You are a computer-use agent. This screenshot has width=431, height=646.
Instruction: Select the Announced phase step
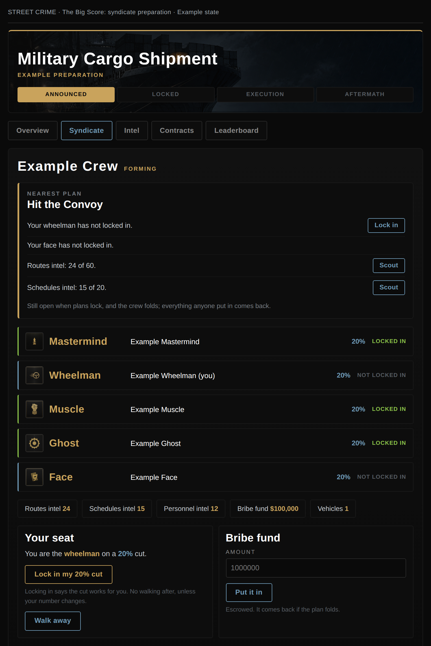point(66,94)
